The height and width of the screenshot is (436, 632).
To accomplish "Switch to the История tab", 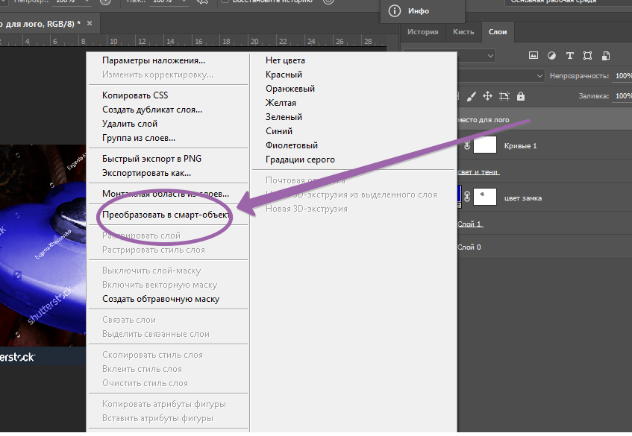I will pyautogui.click(x=422, y=32).
